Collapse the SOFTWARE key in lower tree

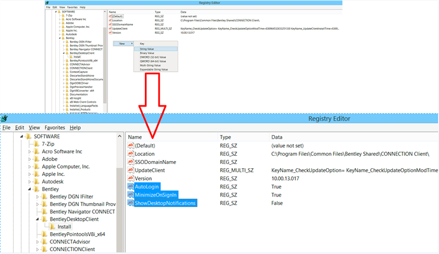click(21, 136)
